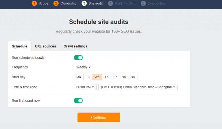Choose Su for the start day
The width and height of the screenshot is (222, 129).
(x=133, y=77)
